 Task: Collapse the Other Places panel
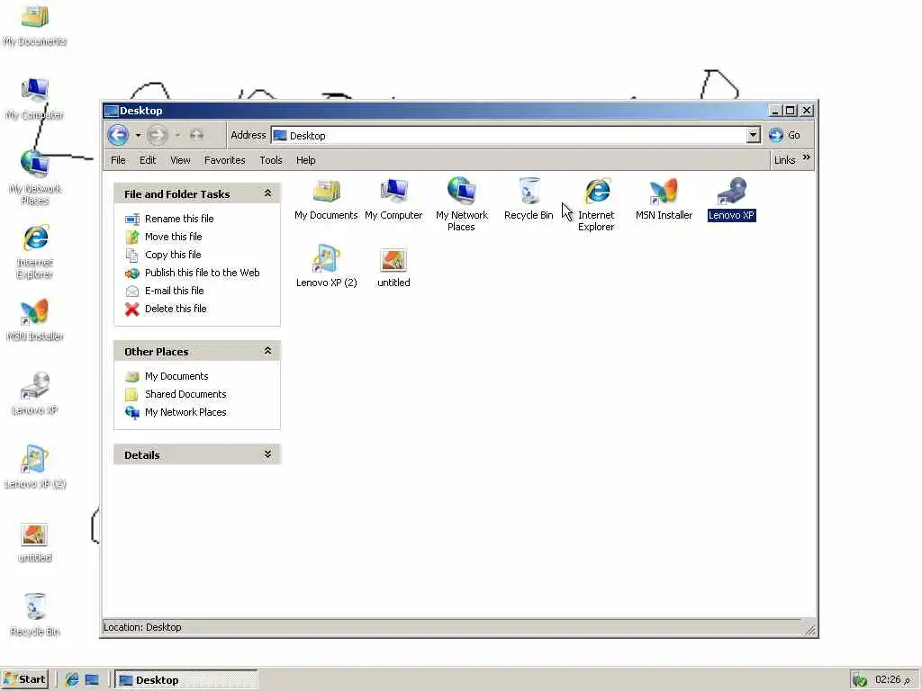pos(267,351)
